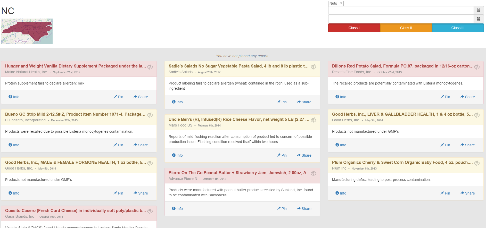The height and width of the screenshot is (228, 486).
Task: Open the Dillons Red Potato Salad title
Action: click(403, 66)
